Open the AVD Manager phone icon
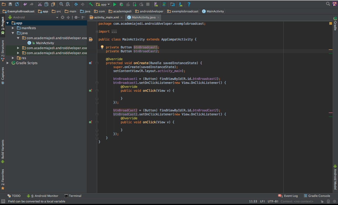 point(156,4)
